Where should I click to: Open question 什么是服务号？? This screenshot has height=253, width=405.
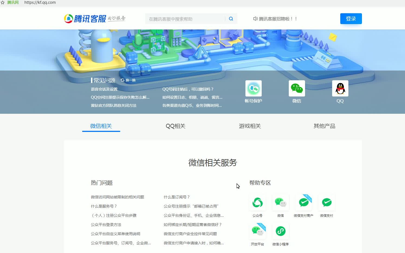click(x=104, y=206)
